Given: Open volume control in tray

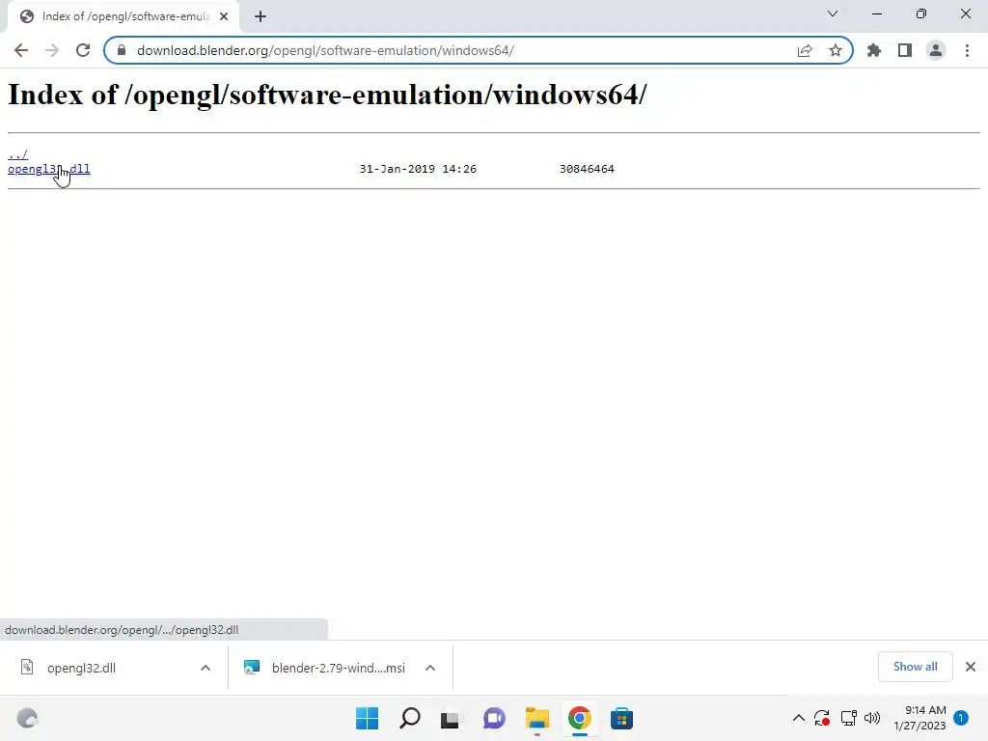Looking at the screenshot, I should 872,718.
